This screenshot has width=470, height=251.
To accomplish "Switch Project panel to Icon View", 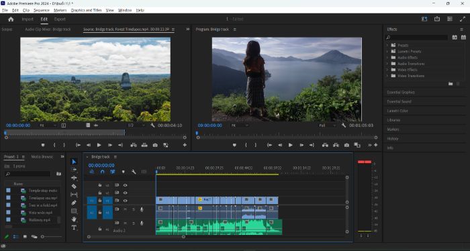I will [25, 237].
